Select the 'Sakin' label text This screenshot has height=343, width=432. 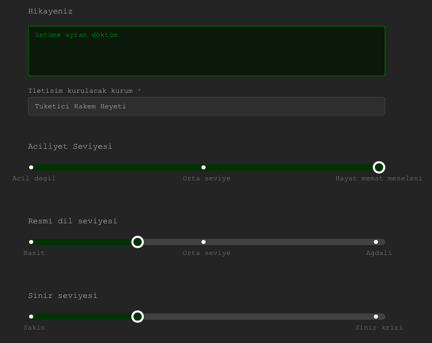tap(34, 327)
